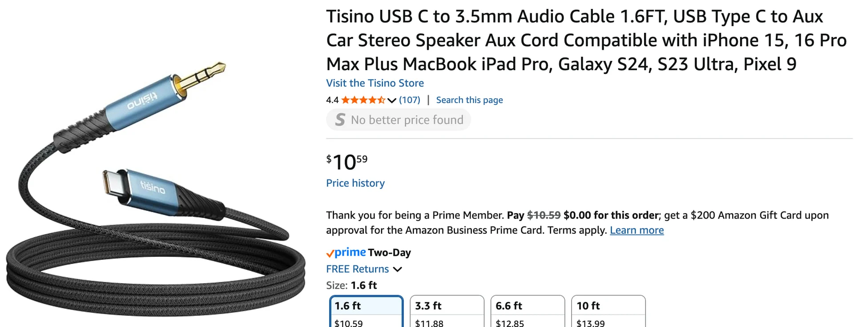
Task: Click Learn more about Business Prime Card
Action: pyautogui.click(x=636, y=230)
